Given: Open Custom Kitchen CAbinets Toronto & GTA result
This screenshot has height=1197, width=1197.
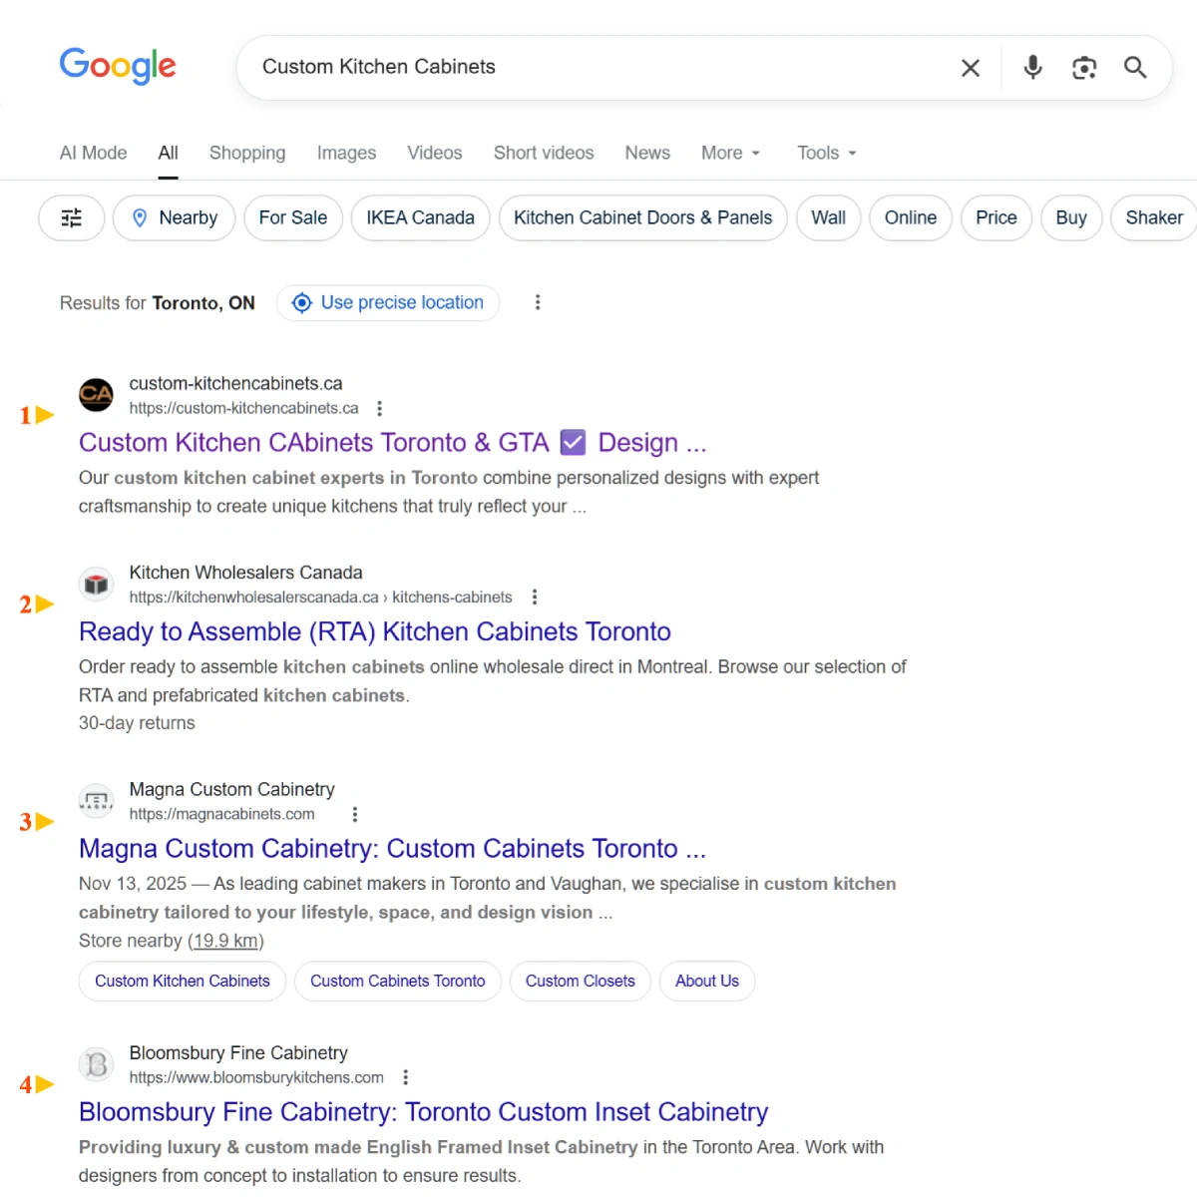Looking at the screenshot, I should pos(392,442).
